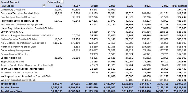Click the Cashmere Technical Football Club row label

20,13
